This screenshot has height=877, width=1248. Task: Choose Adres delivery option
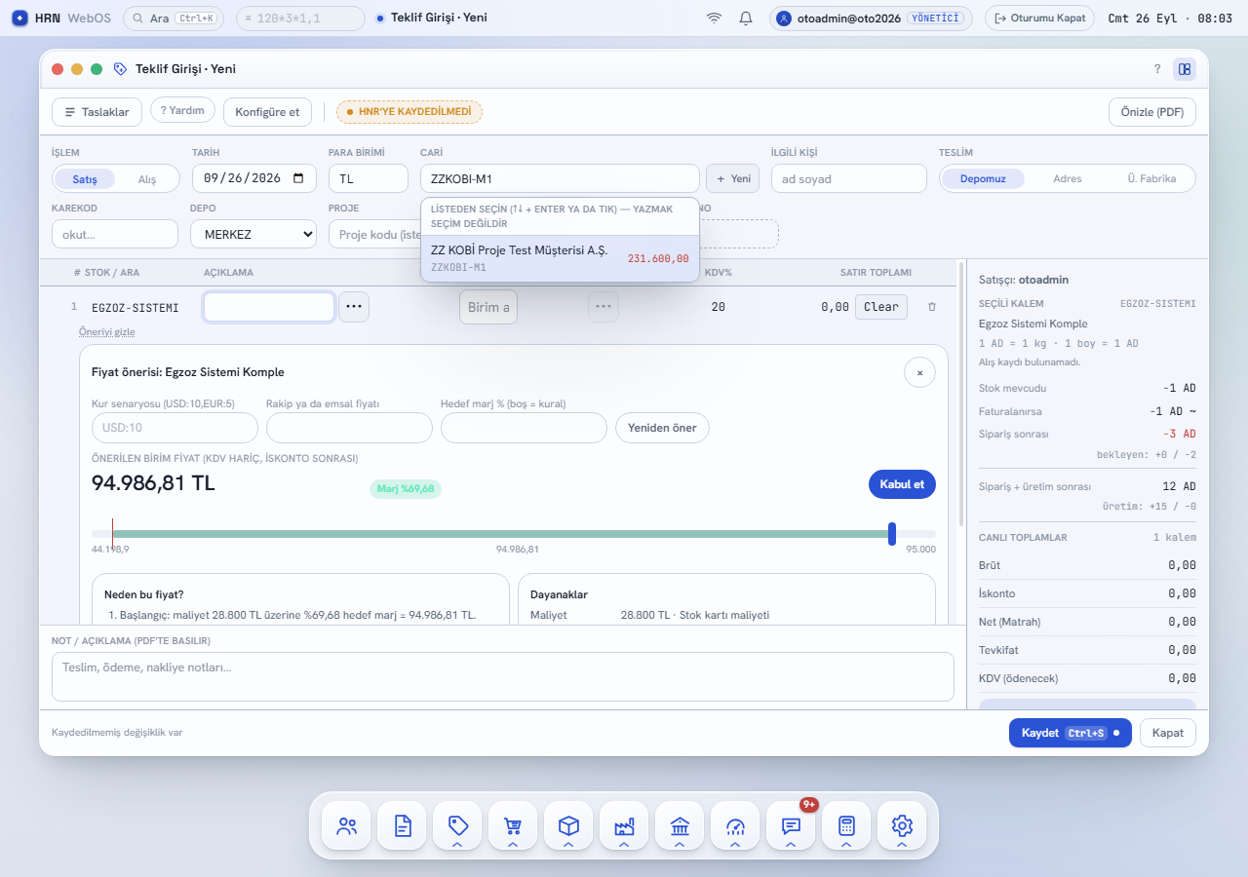(1068, 178)
